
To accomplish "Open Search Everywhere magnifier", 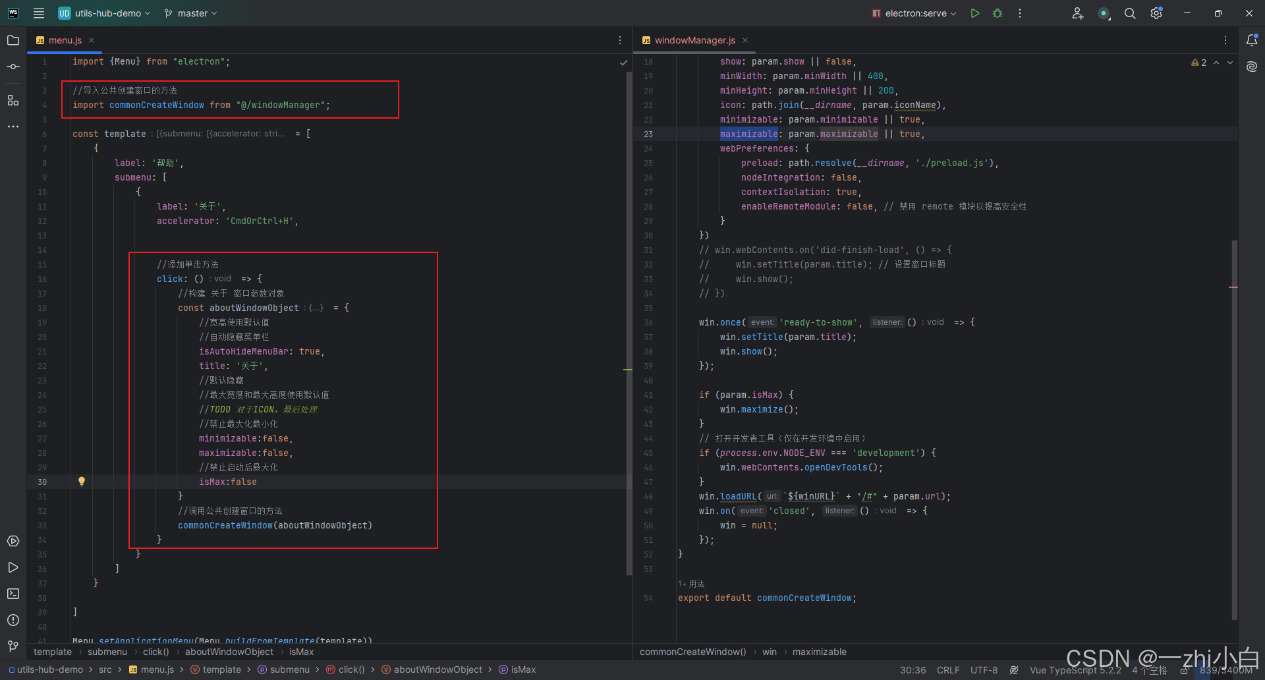I will click(x=1130, y=13).
